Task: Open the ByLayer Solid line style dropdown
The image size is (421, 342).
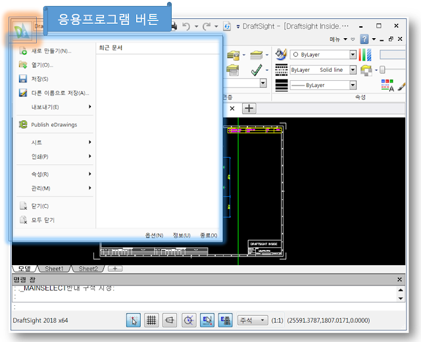Action: [x=353, y=70]
